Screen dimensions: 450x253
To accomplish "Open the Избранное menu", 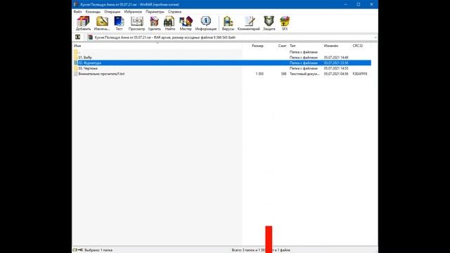I will (x=133, y=12).
